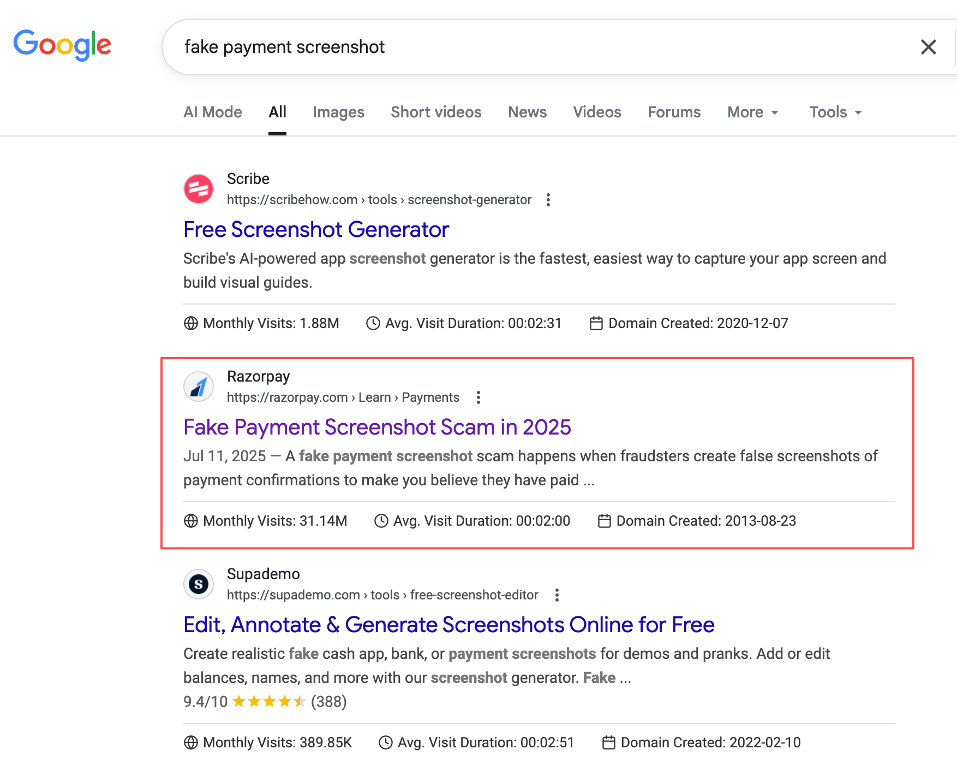
Task: Click calendar icon beside Domain Created 2020-12-07
Action: (x=596, y=323)
